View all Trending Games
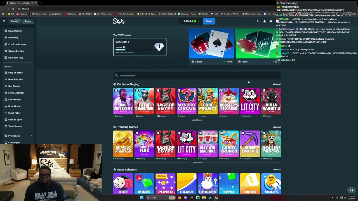This screenshot has width=358, height=201. click(x=277, y=127)
